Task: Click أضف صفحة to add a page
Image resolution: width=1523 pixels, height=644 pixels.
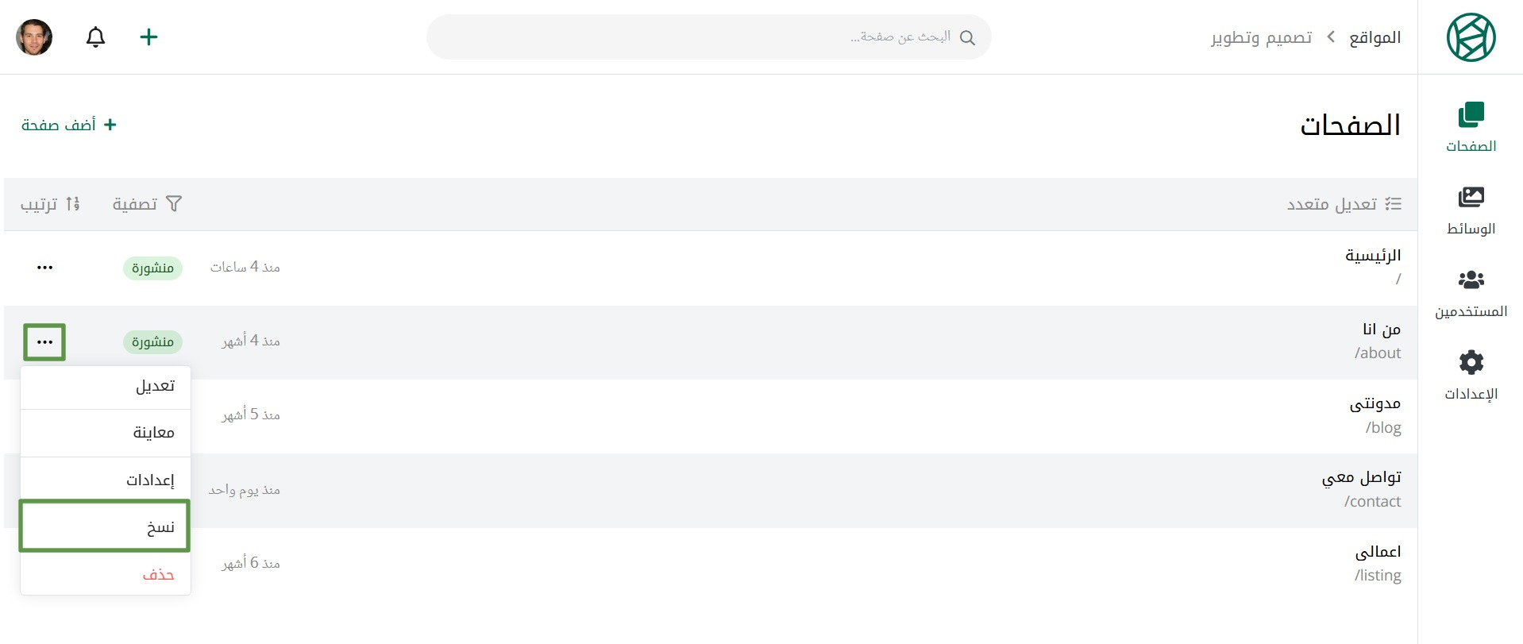Action: (x=69, y=125)
